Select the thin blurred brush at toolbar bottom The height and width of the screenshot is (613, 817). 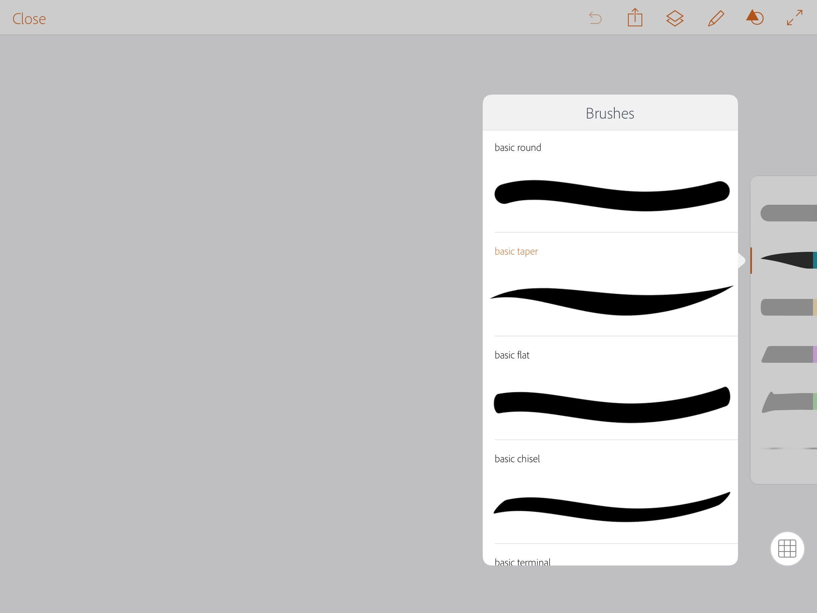[x=790, y=449]
